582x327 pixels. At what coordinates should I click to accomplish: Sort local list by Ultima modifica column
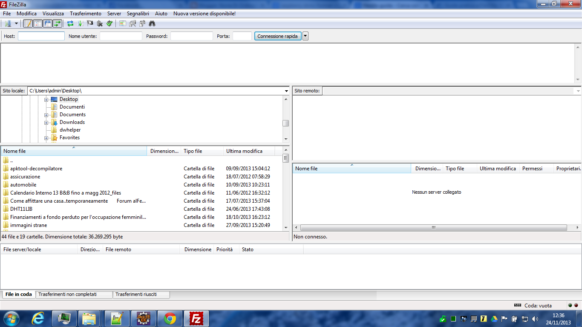point(249,151)
